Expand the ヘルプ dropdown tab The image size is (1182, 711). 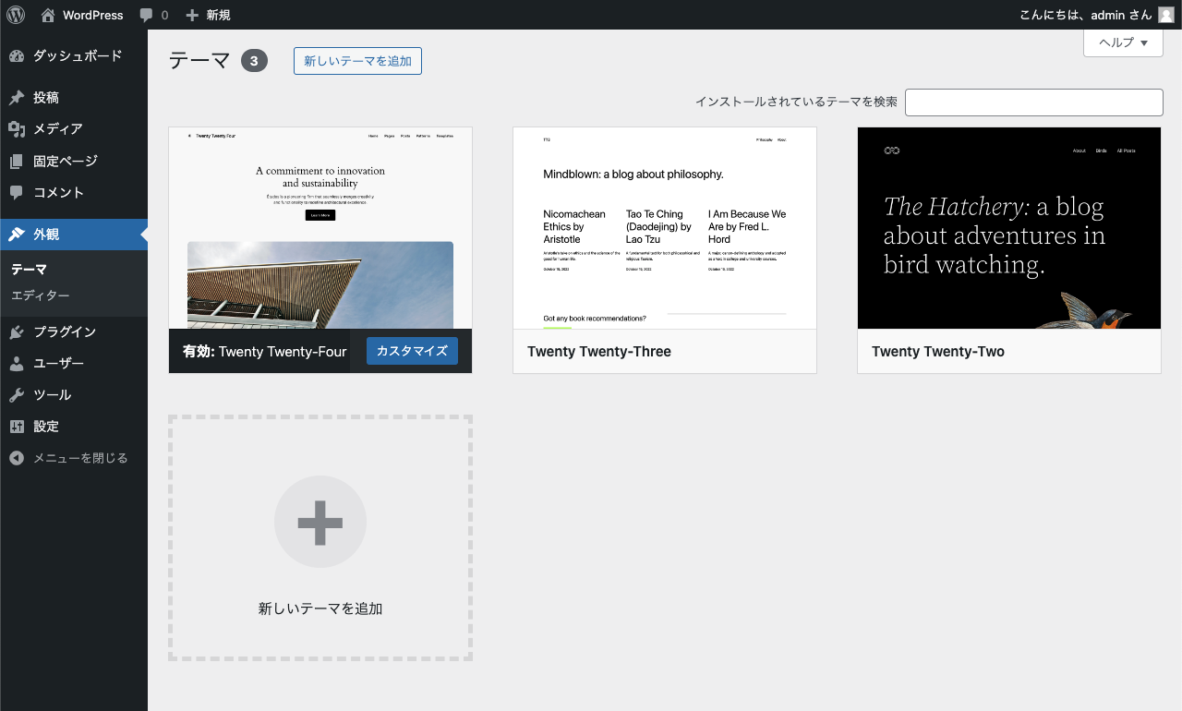(1123, 42)
